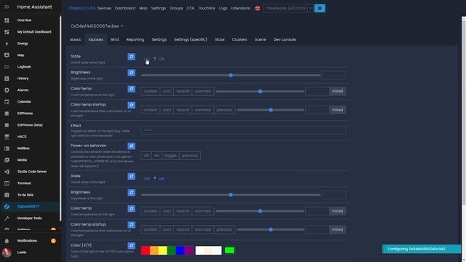Switch to the Bind tab
Screen dimensions: 466x262
point(115,39)
